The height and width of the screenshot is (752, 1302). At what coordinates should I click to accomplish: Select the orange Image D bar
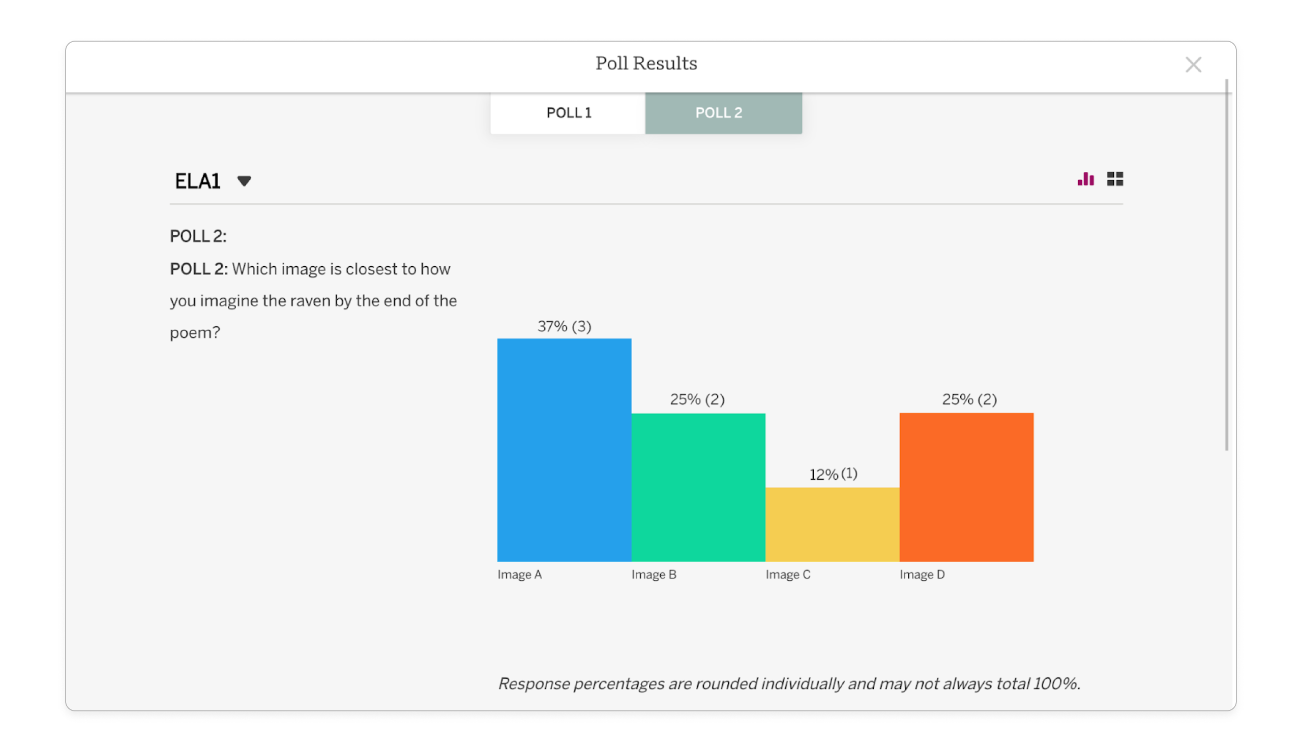[x=966, y=487]
